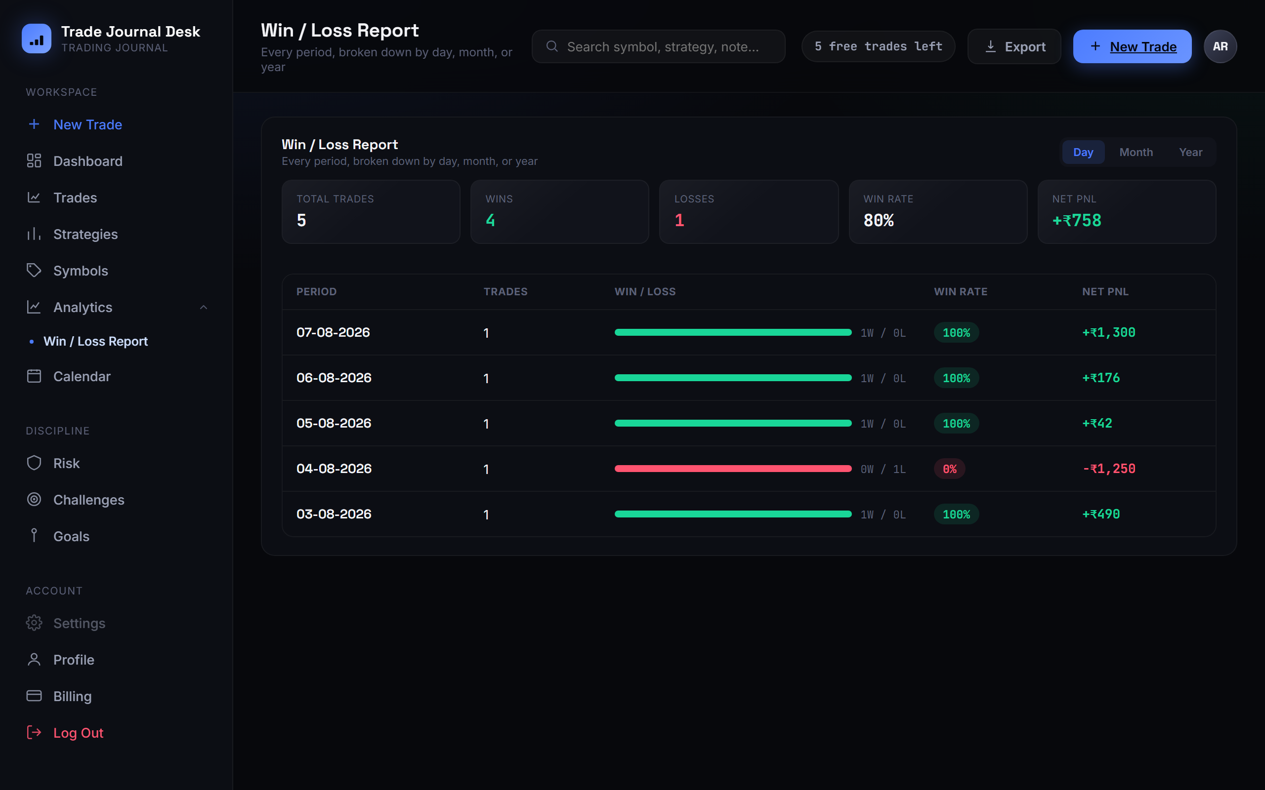Click the Export button label
1265x790 pixels.
[1025, 46]
